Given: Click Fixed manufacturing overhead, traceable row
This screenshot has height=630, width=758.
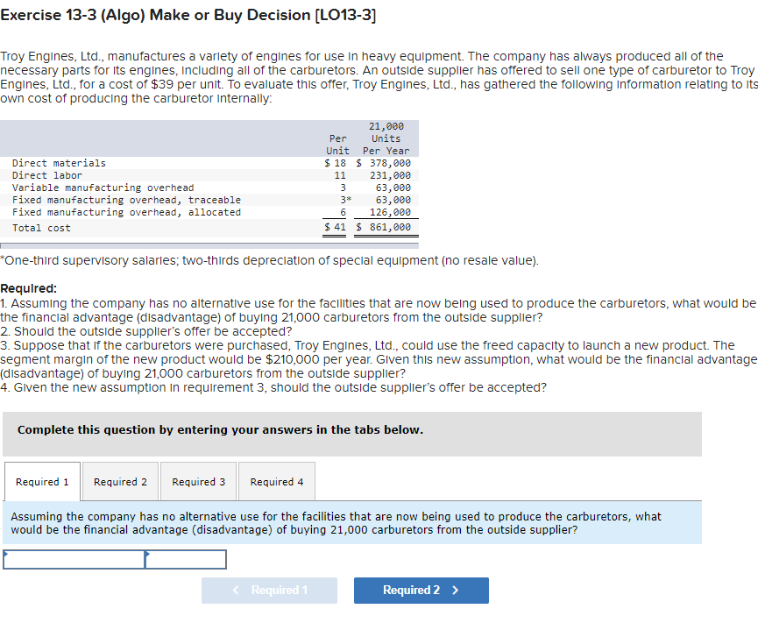Looking at the screenshot, I should tap(127, 200).
